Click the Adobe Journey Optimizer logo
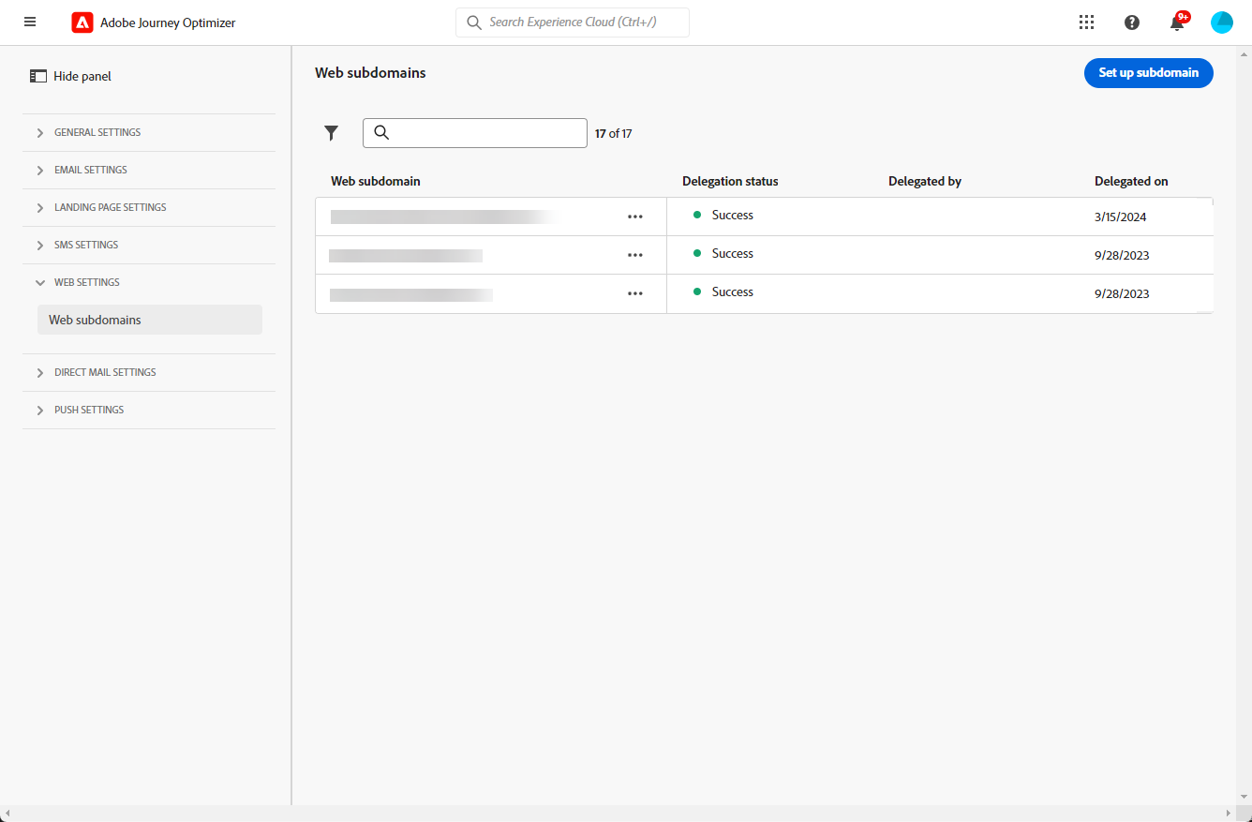This screenshot has height=822, width=1252. click(82, 22)
